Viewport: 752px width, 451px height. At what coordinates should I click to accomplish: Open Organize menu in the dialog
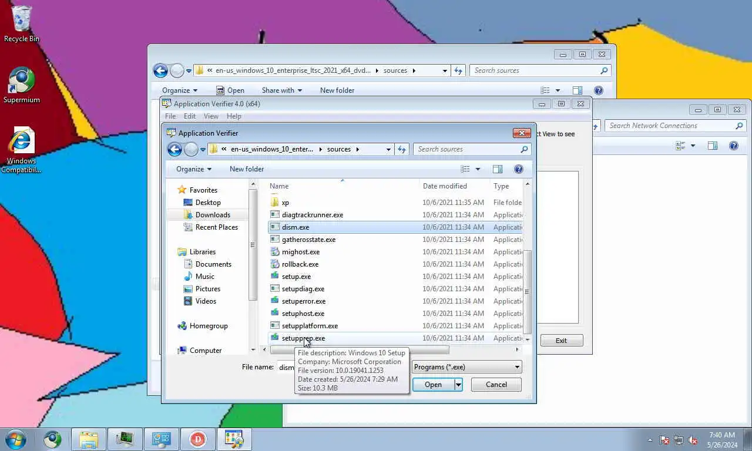pyautogui.click(x=194, y=169)
